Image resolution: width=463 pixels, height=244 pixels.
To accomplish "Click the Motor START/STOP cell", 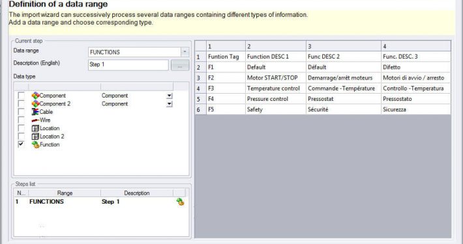I will [x=276, y=78].
